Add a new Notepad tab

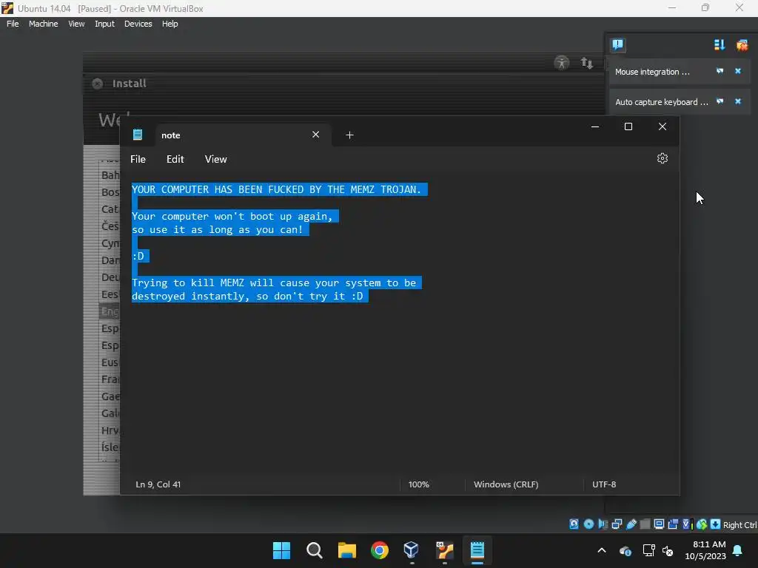349,135
